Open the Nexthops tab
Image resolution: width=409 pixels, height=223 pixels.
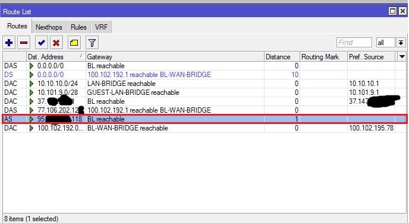49,27
